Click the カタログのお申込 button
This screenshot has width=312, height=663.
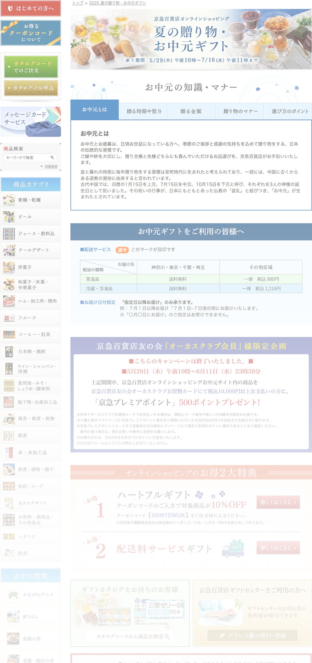click(x=31, y=88)
